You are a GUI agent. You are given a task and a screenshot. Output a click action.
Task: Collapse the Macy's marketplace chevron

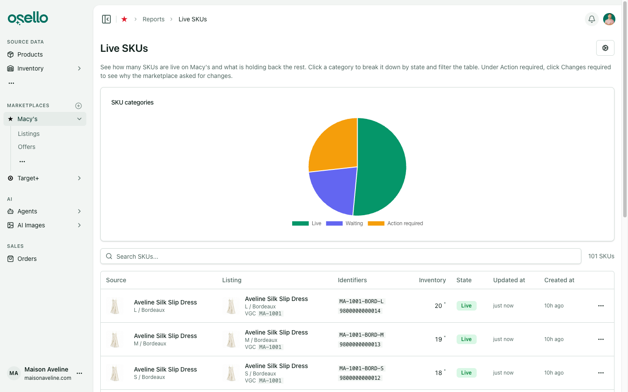click(79, 119)
